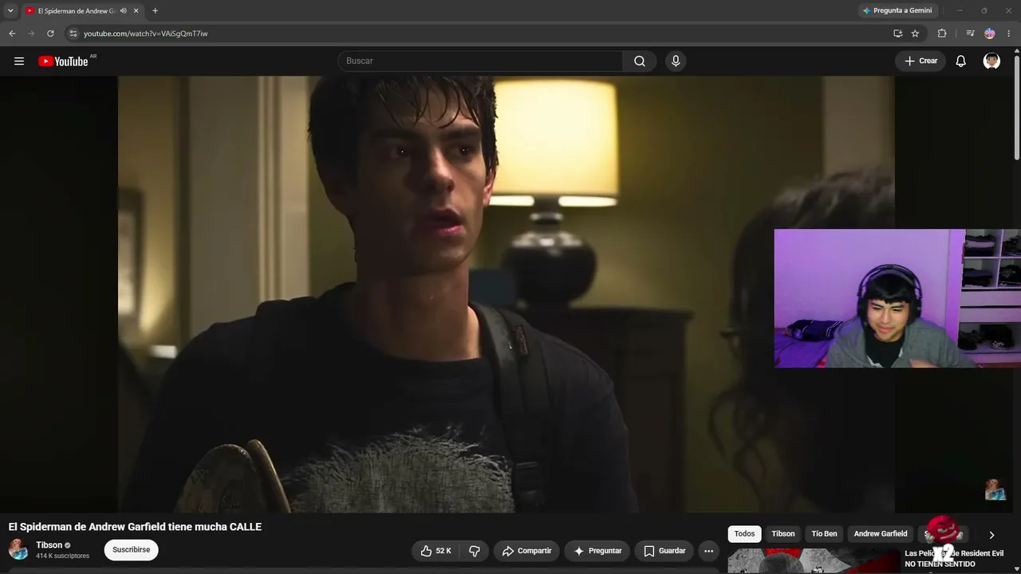Focus the 'Buscar' search field
The height and width of the screenshot is (574, 1021).
pyautogui.click(x=480, y=61)
